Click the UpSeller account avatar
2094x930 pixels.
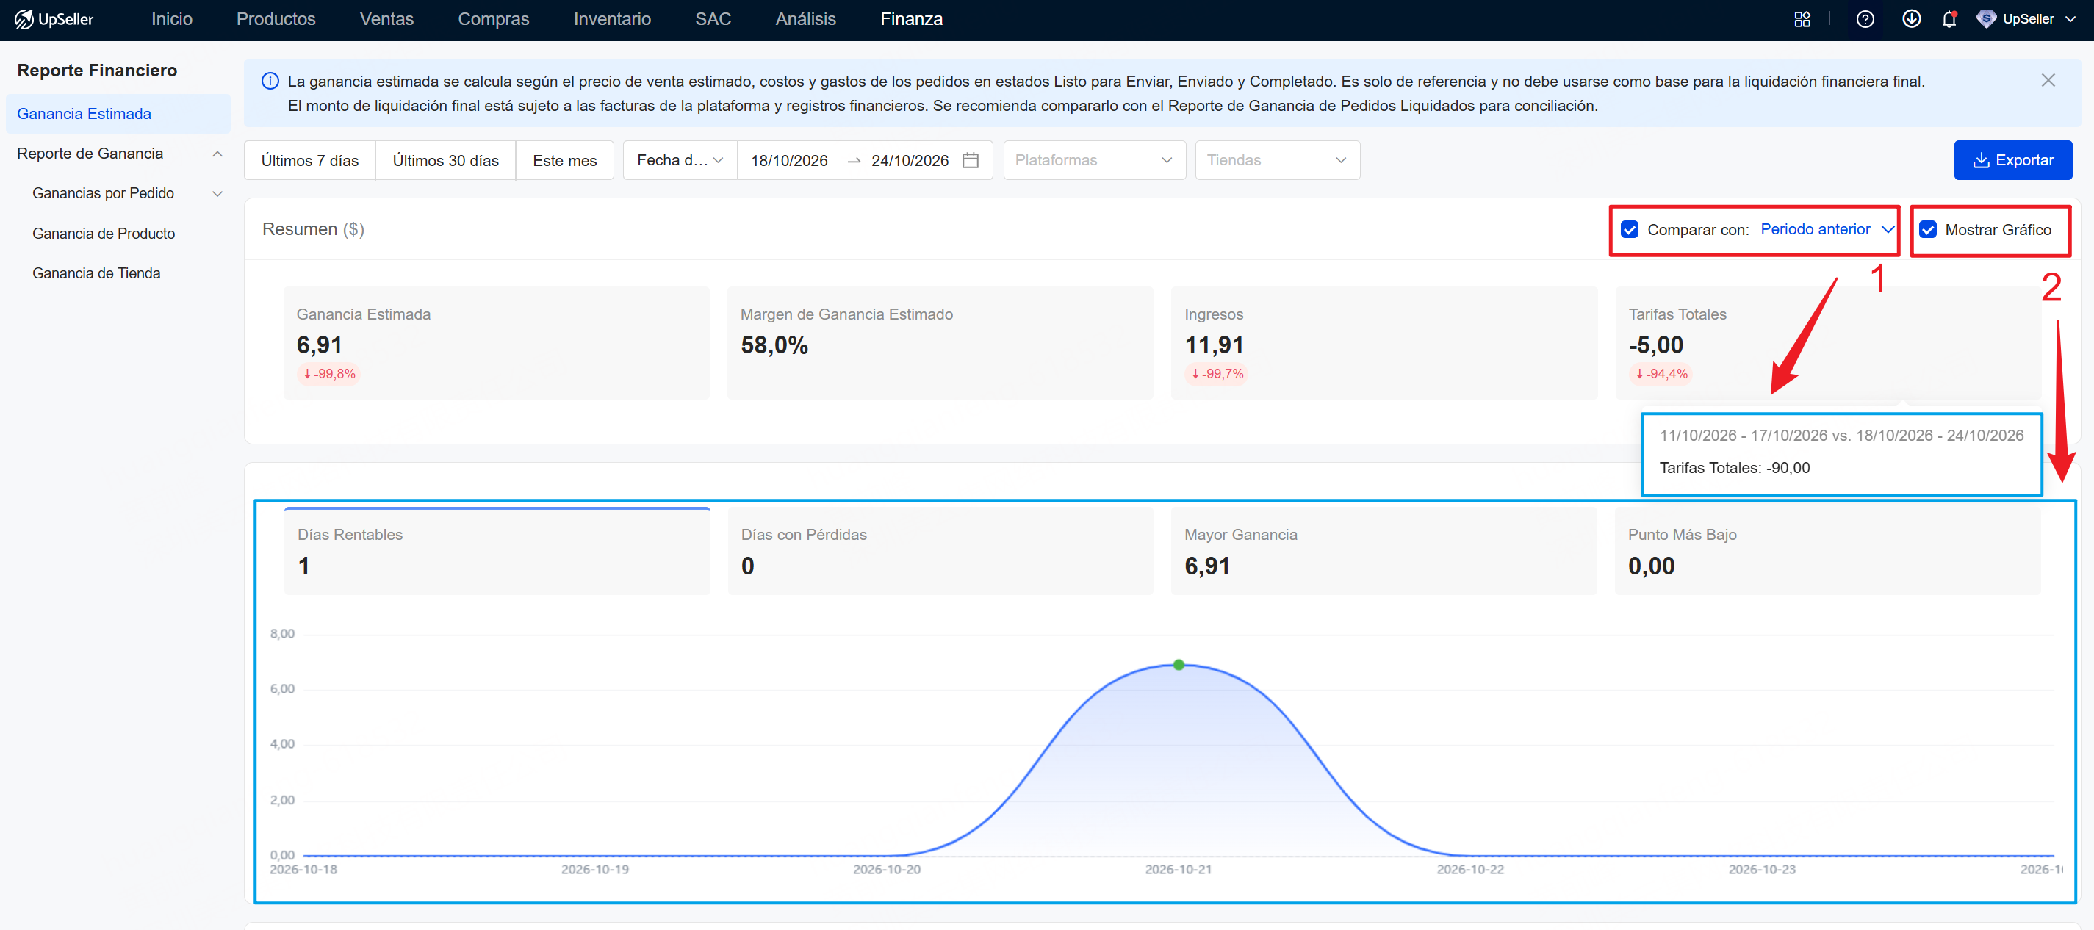1985,18
